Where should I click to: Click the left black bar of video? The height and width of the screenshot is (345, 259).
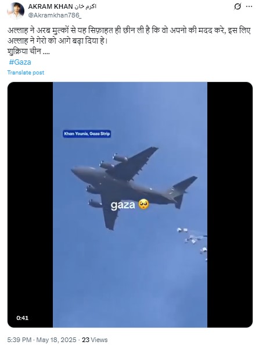(30, 205)
